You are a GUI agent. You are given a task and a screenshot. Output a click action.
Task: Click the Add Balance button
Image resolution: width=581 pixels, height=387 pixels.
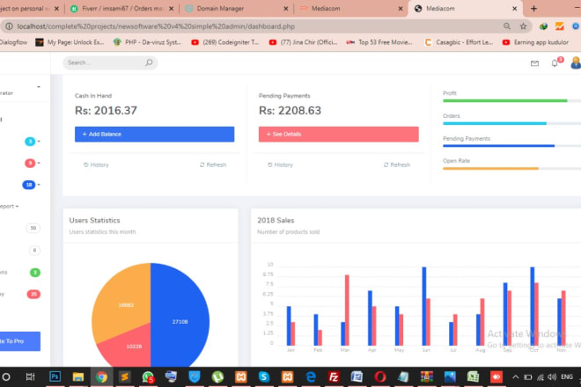coord(155,134)
